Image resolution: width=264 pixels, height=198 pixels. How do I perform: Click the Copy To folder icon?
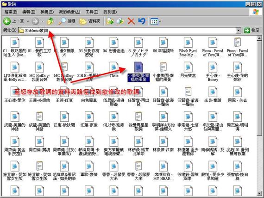click(120, 21)
